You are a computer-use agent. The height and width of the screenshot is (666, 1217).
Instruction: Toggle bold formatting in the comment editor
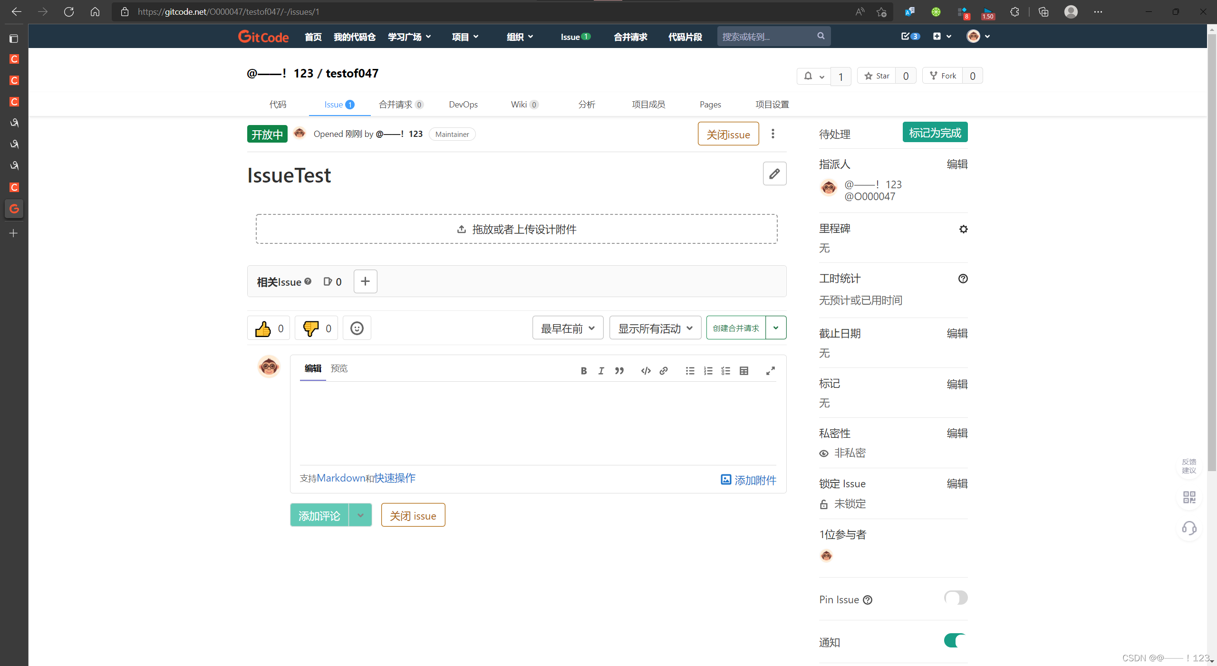click(x=584, y=371)
